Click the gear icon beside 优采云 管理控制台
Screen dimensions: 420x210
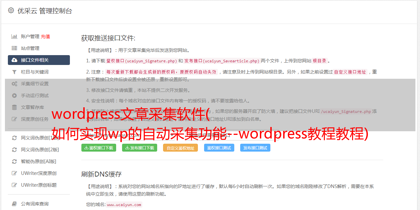(x=11, y=10)
